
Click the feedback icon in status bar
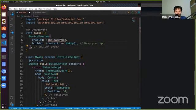click(x=134, y=108)
